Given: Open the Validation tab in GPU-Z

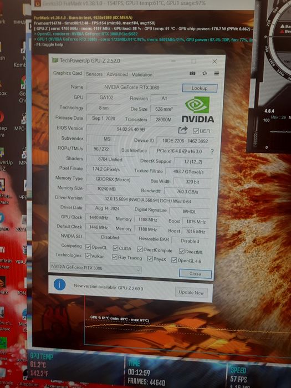Looking at the screenshot, I should pyautogui.click(x=142, y=74).
